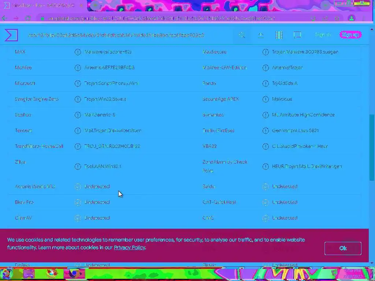Click the alert icon beside Symantec ML.Attribute.HighConfidence
375x281 pixels.
coord(266,115)
